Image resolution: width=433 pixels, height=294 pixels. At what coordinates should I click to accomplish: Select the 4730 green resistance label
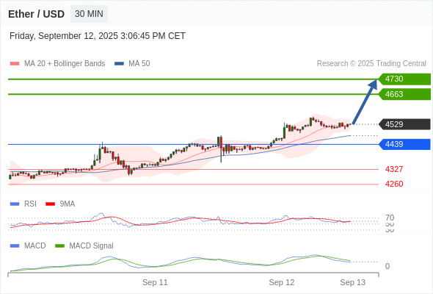click(404, 79)
